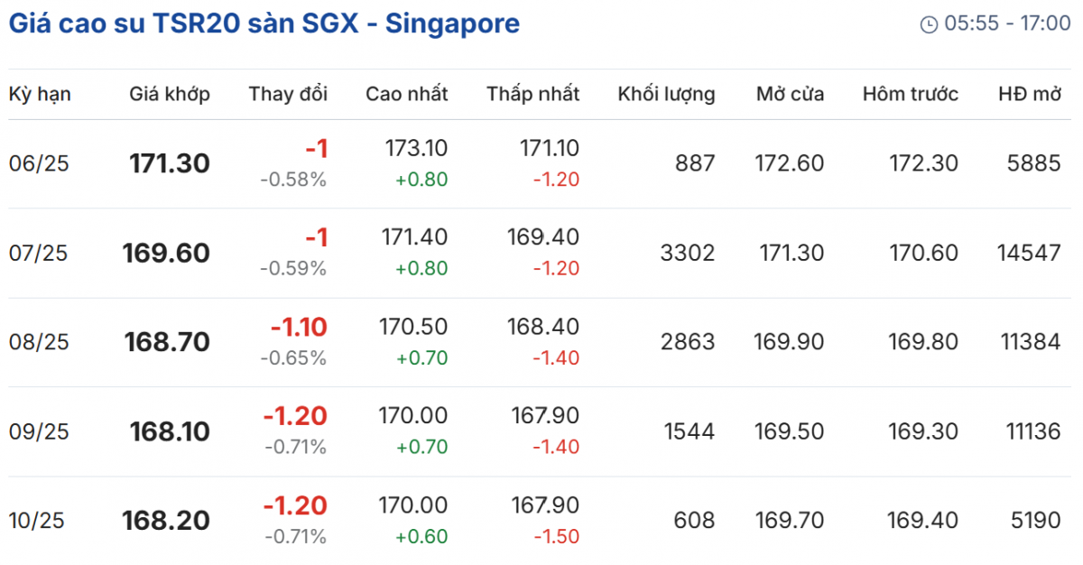Click the title Giá cao su TSR20 sàn SGX

tap(264, 23)
